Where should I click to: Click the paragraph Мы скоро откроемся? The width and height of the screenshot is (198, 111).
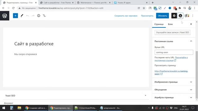(x=25, y=54)
